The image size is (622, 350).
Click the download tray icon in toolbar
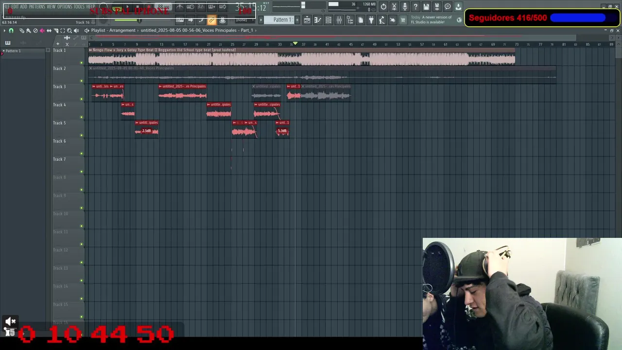coord(458,7)
